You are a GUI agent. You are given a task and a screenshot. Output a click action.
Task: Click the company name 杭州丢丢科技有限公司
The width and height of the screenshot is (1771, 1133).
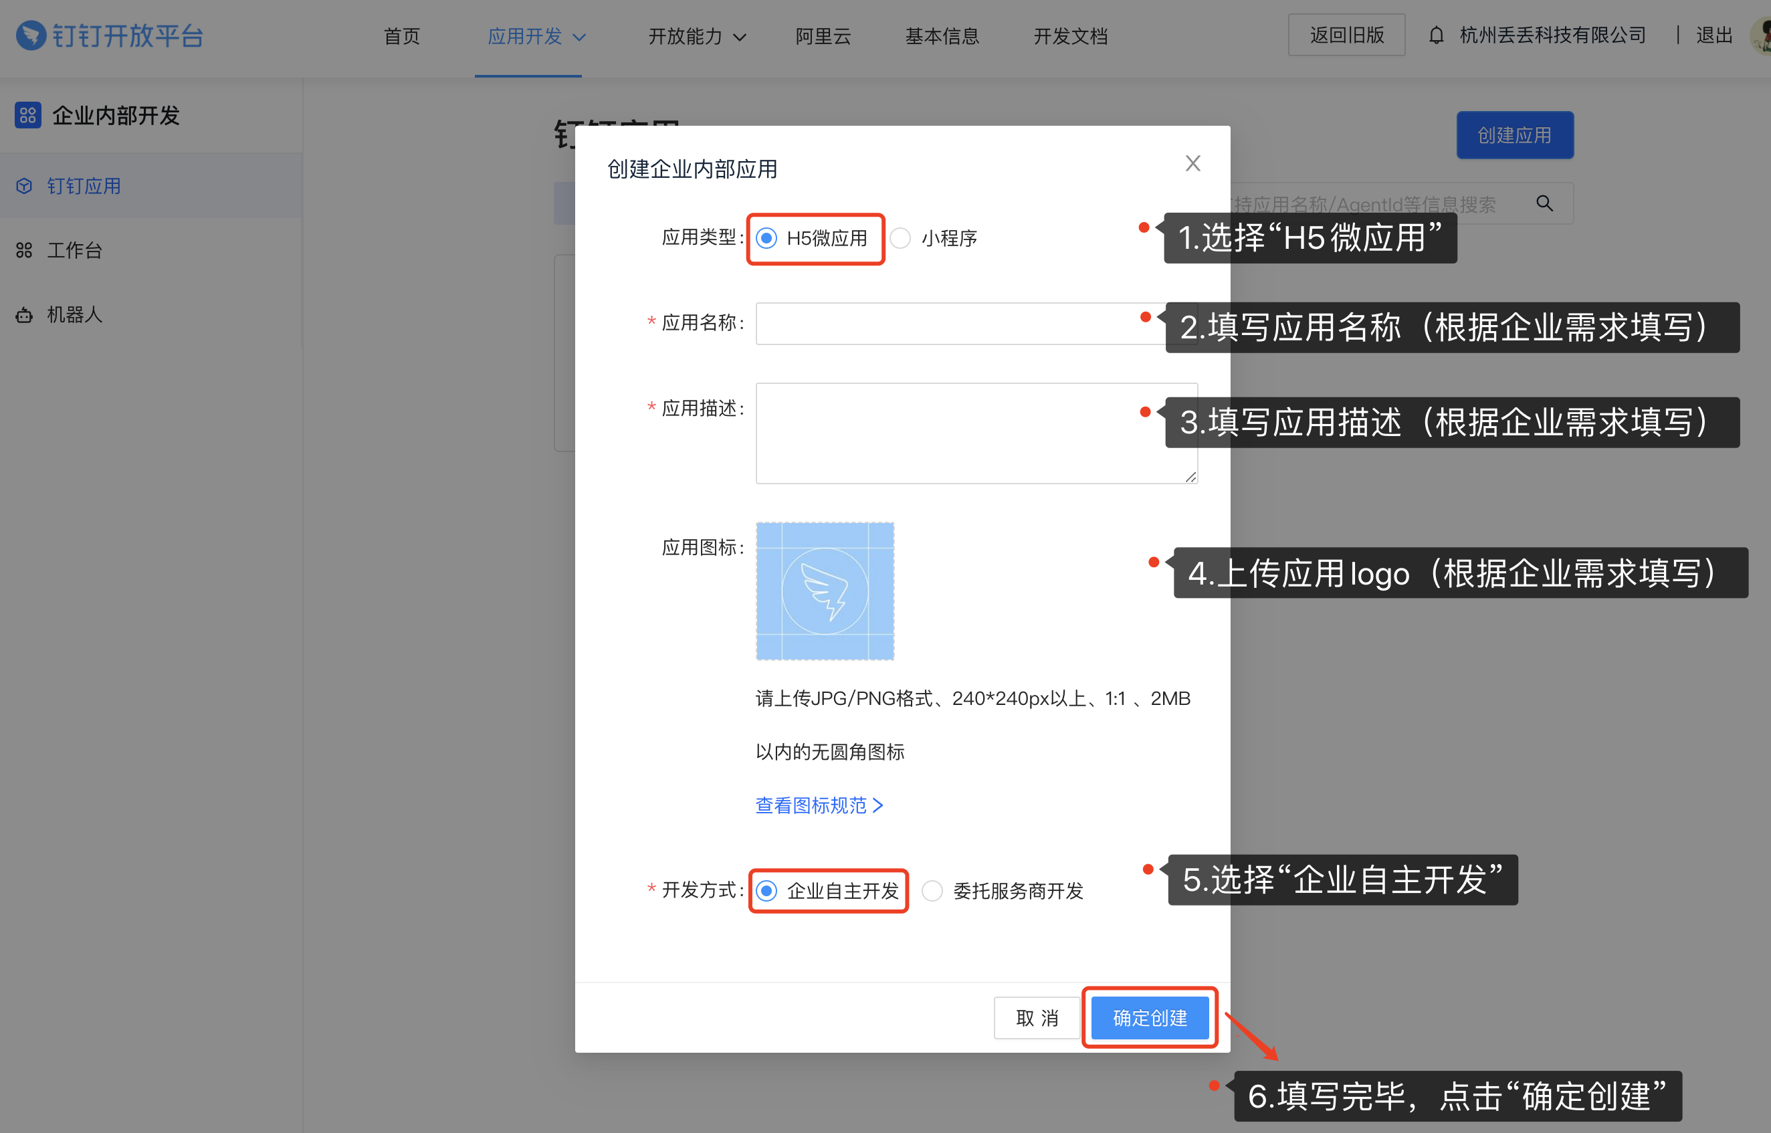click(1552, 35)
